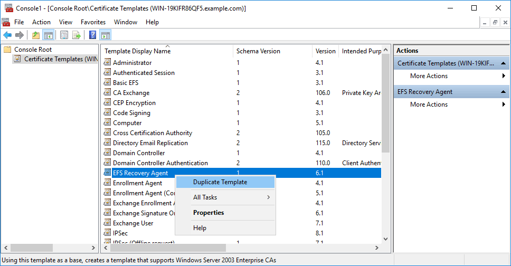511x266 pixels.
Task: Click Client Authentication purpose cell
Action: pyautogui.click(x=361, y=163)
